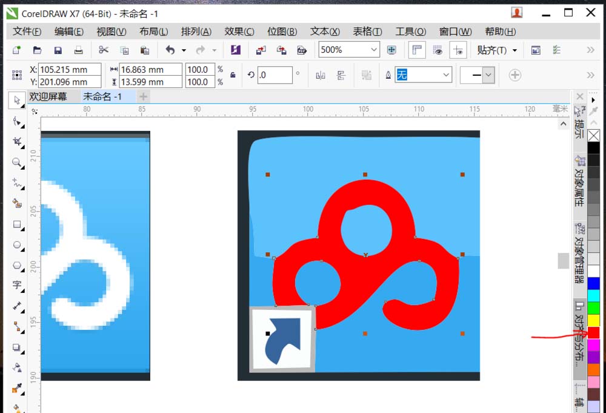
Task: Open the 效果(C) menu
Action: point(239,32)
